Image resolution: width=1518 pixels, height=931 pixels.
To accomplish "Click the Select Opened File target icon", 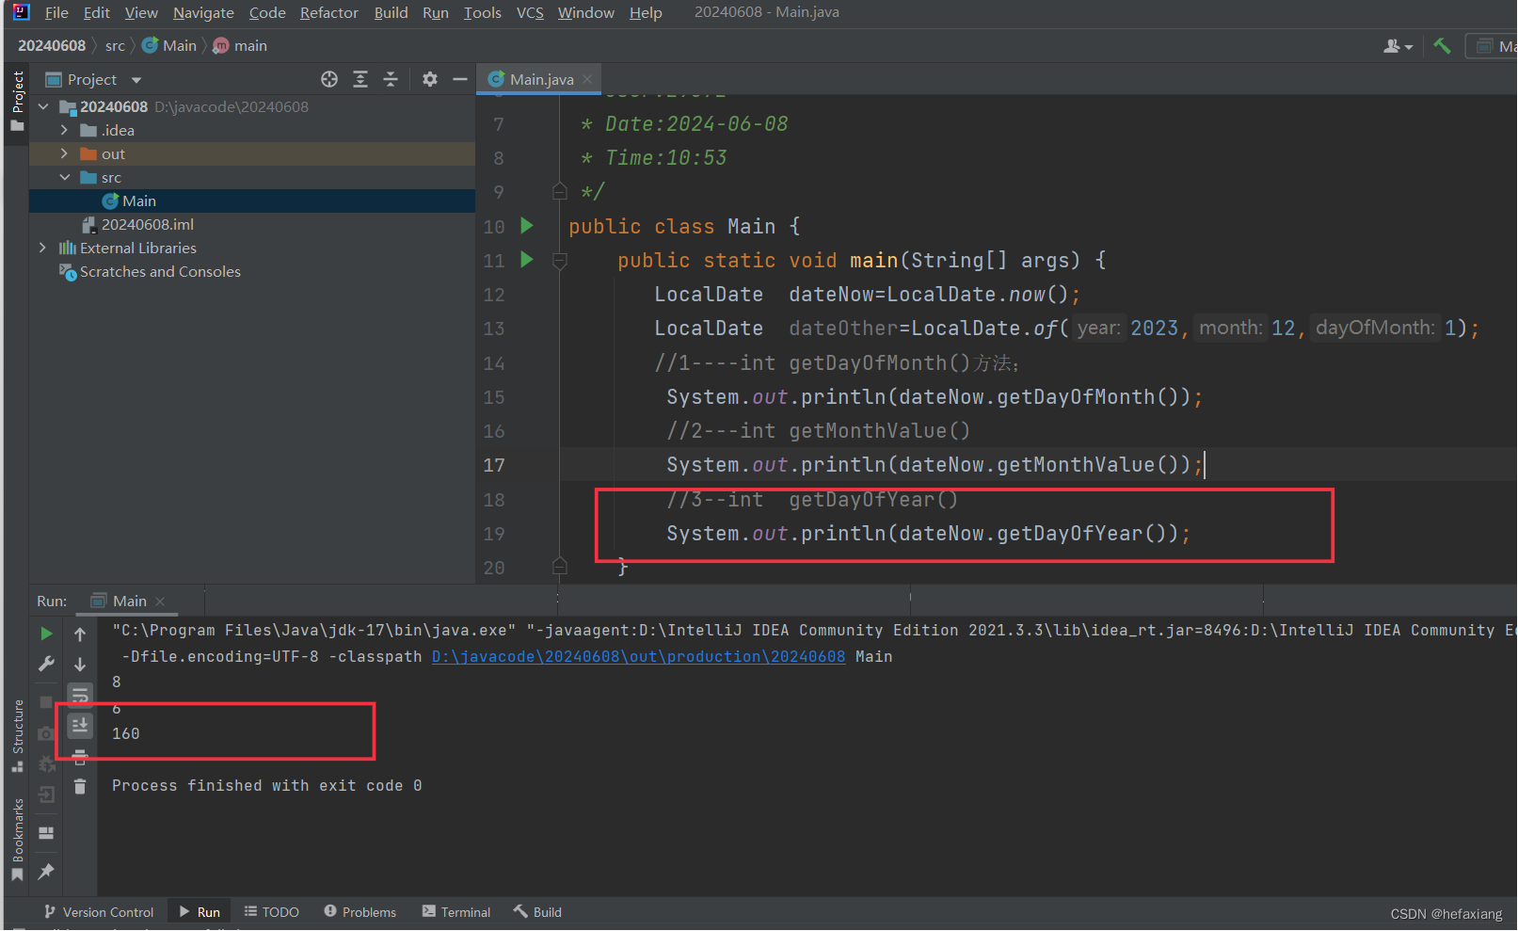I will 329,79.
